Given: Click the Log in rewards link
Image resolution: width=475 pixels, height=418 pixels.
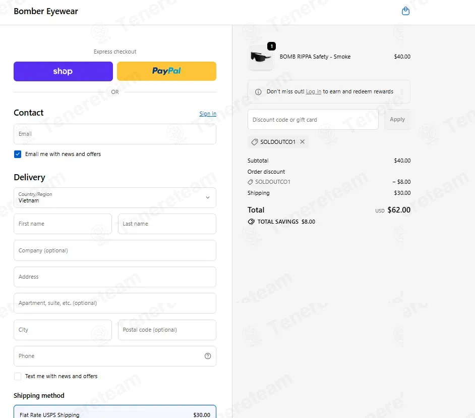Looking at the screenshot, I should click(x=313, y=91).
